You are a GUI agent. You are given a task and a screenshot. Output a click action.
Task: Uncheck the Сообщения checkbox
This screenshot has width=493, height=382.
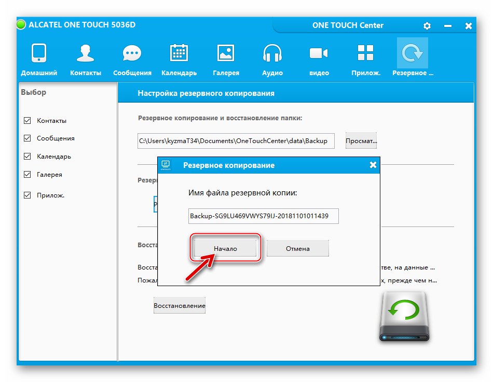click(28, 138)
